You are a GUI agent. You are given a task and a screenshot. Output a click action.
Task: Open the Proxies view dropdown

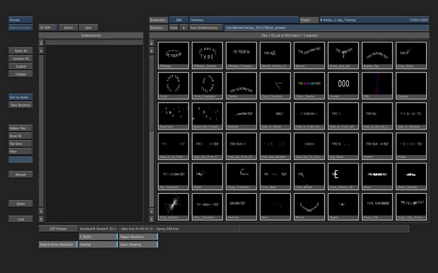point(21,20)
